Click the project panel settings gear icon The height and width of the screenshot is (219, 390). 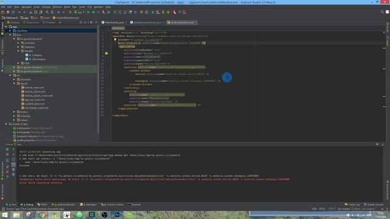91,23
